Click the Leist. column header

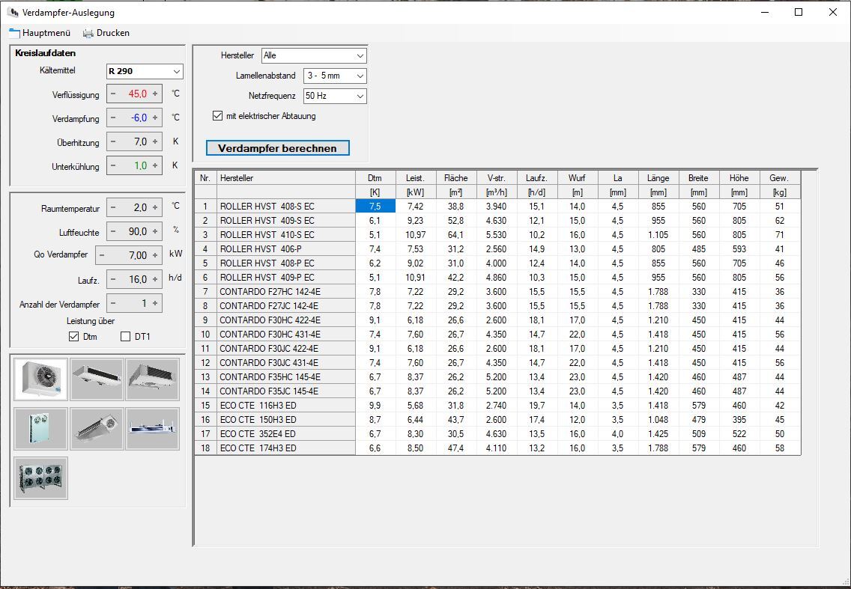coord(415,178)
